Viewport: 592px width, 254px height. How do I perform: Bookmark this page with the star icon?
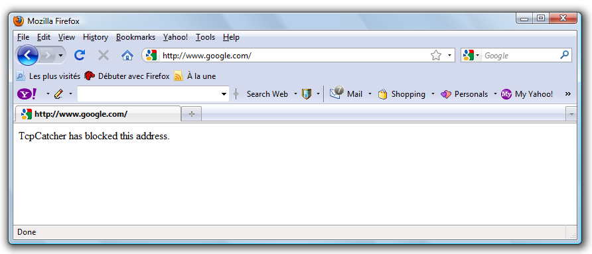click(x=435, y=56)
